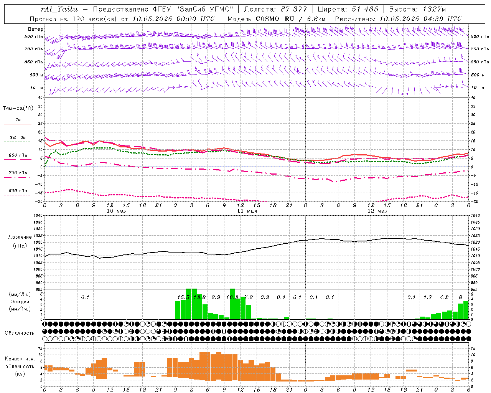Click the station name rAl_Yailu in header
The width and height of the screenshot is (491, 393).
59,9
